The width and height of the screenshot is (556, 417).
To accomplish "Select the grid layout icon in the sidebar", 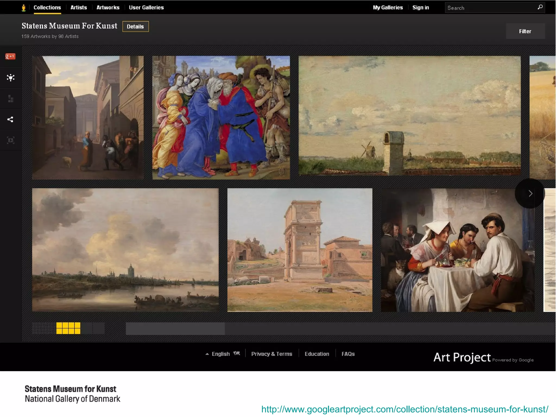I will point(10,99).
